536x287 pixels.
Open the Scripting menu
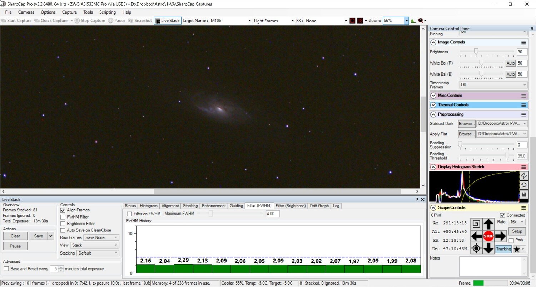107,12
